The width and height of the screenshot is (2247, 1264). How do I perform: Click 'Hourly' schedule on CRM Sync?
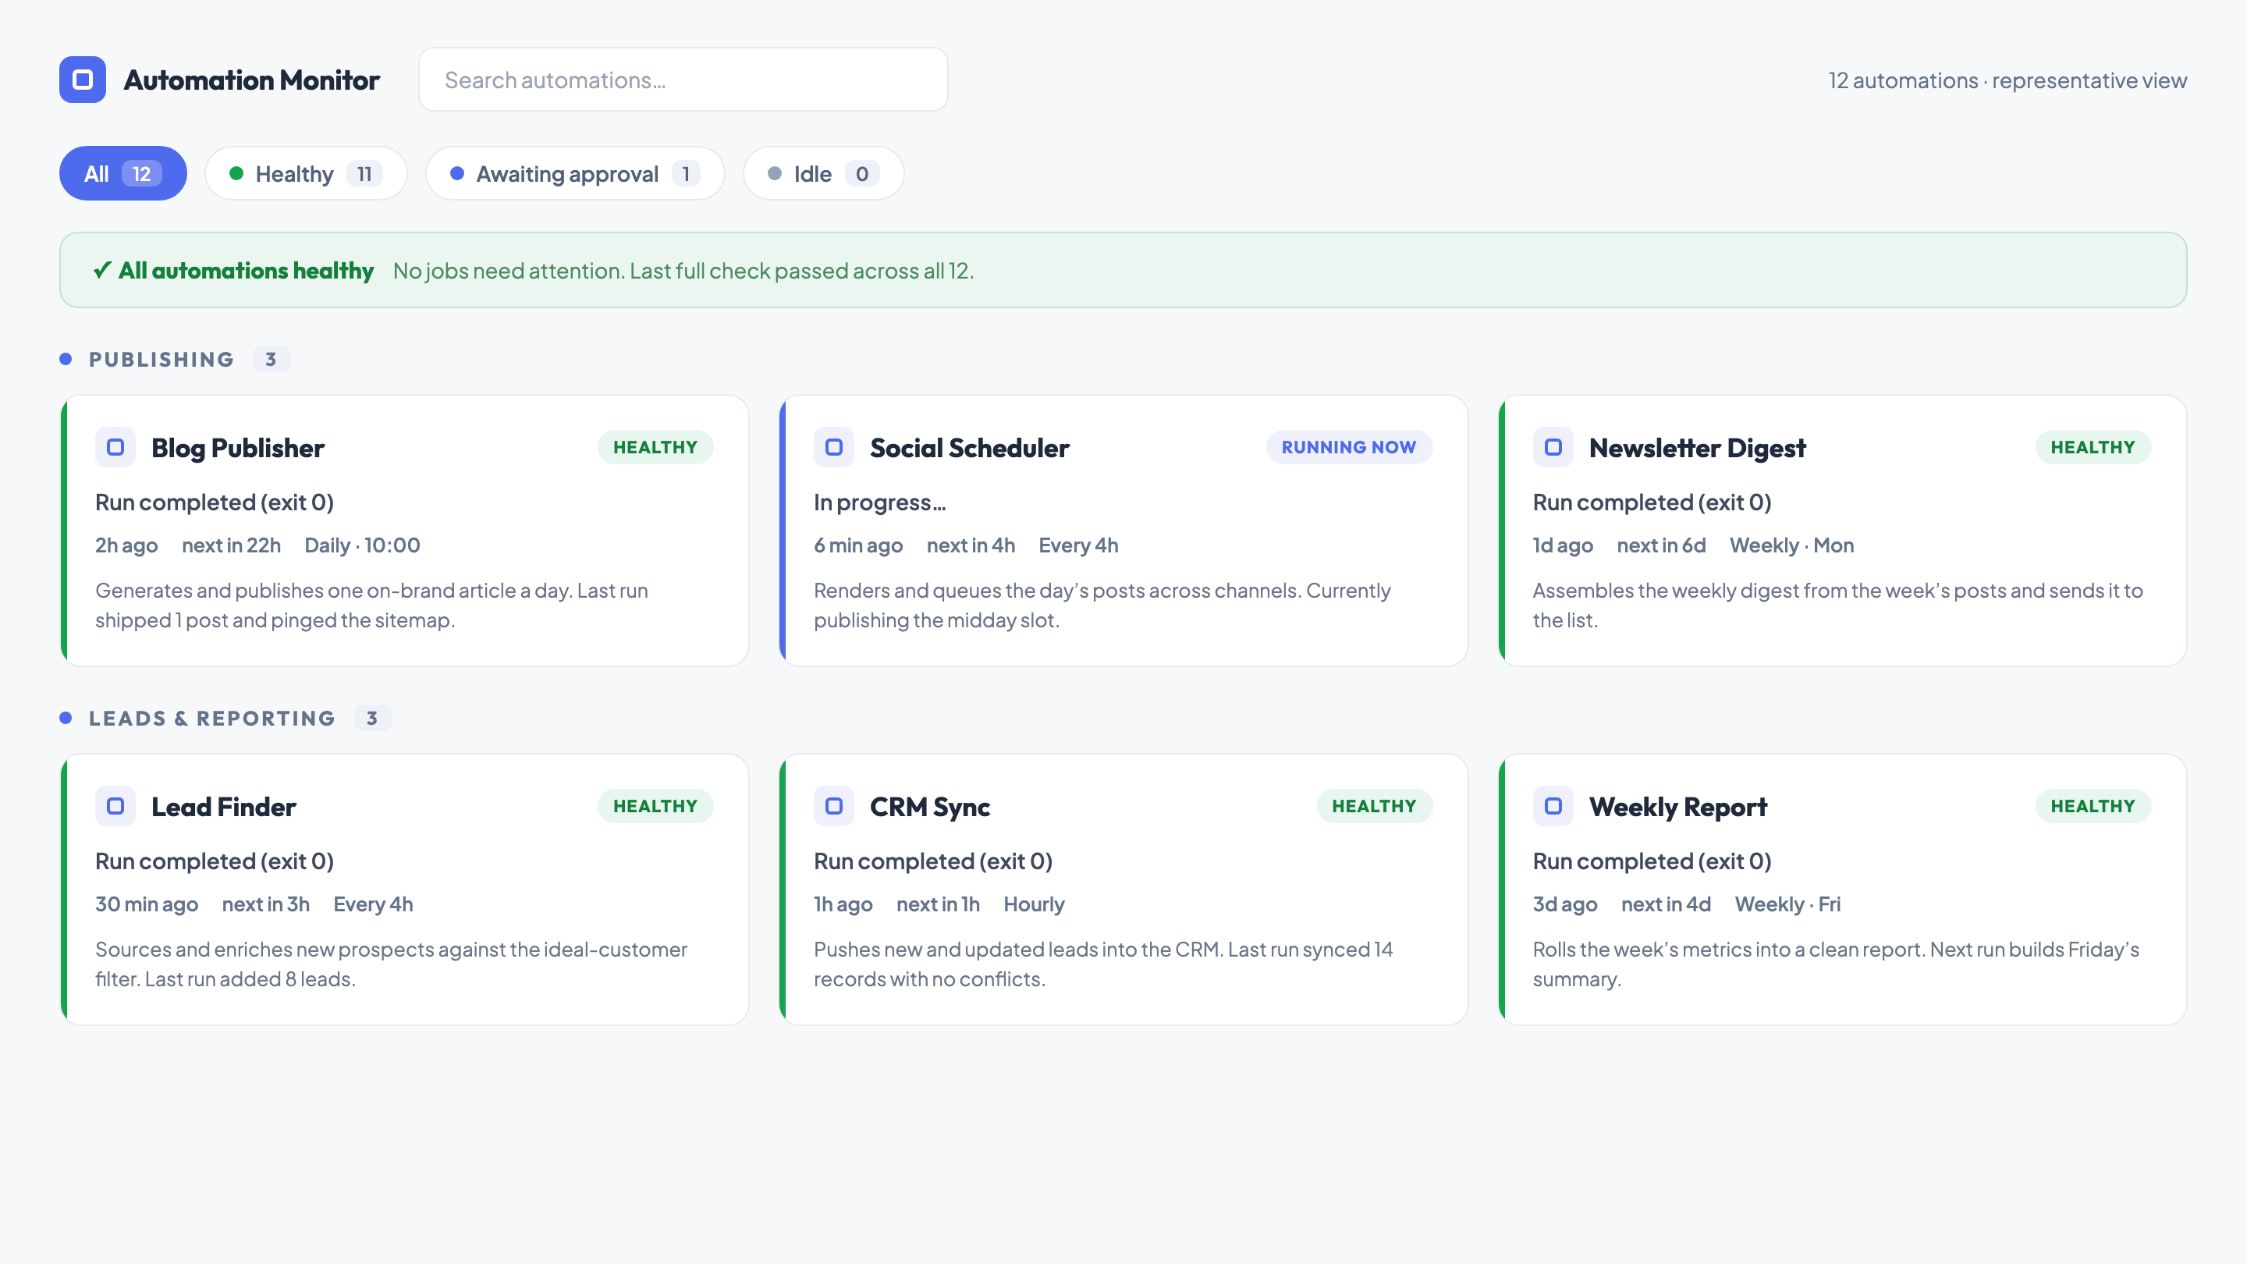1034,904
